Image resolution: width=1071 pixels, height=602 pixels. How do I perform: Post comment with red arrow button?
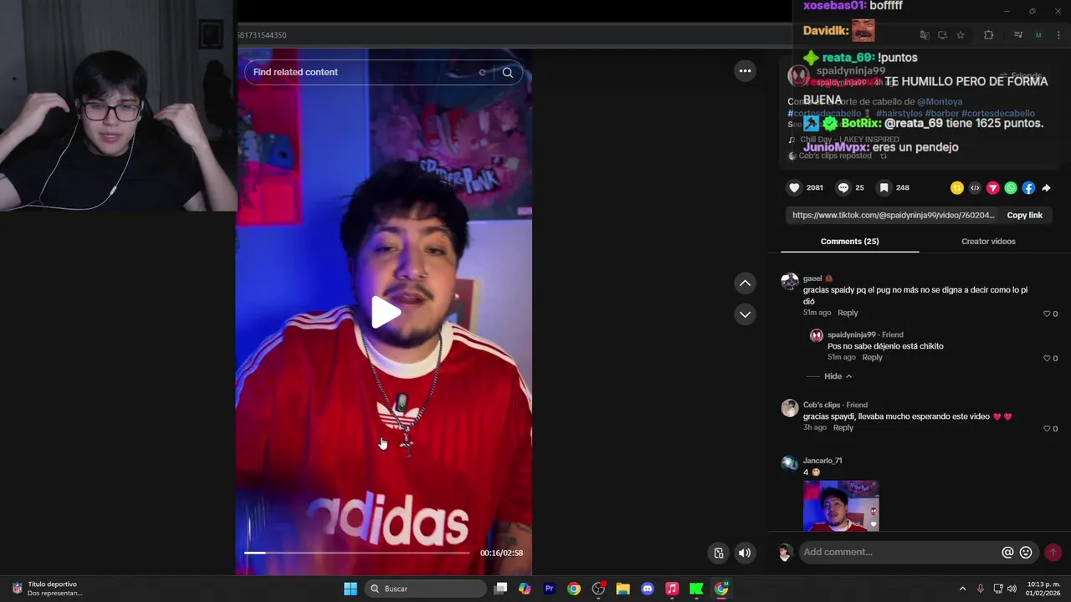tap(1053, 553)
